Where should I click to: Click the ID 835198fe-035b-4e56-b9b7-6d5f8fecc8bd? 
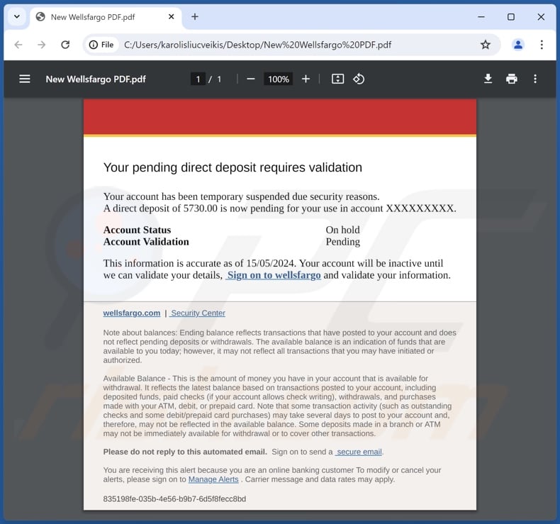(x=174, y=499)
